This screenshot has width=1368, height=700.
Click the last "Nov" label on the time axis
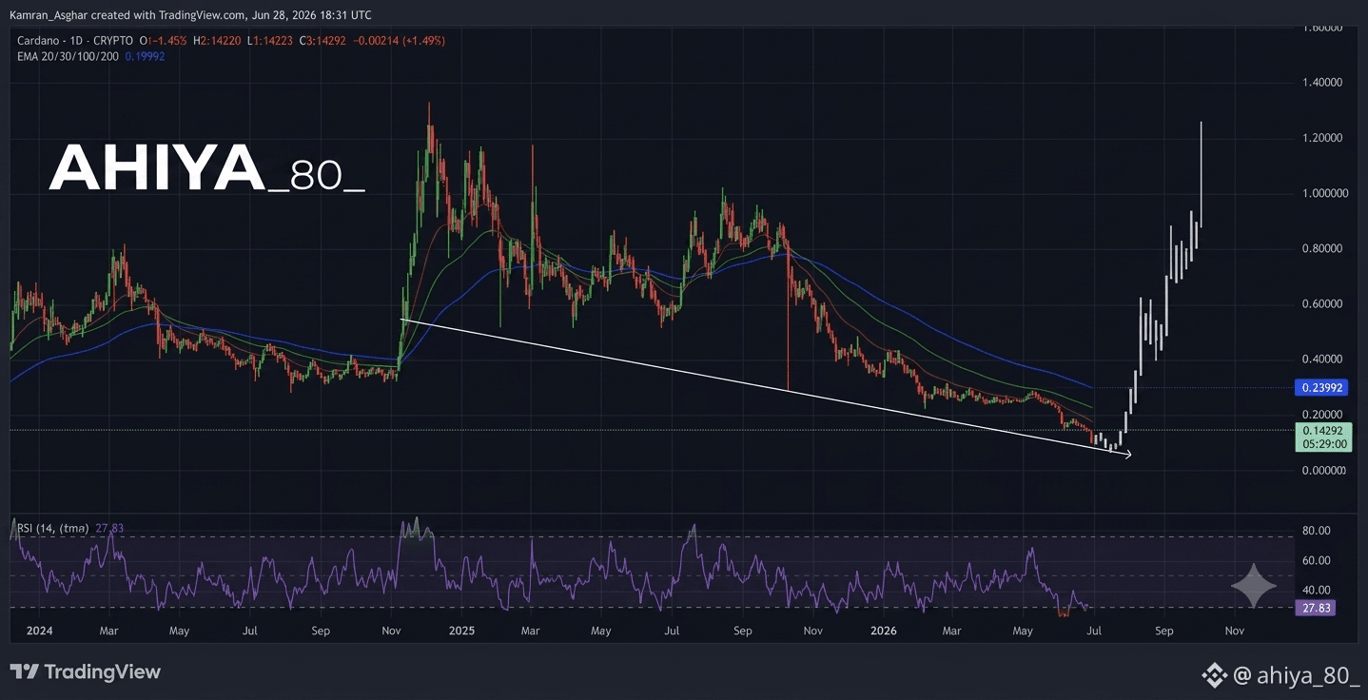tap(1235, 631)
